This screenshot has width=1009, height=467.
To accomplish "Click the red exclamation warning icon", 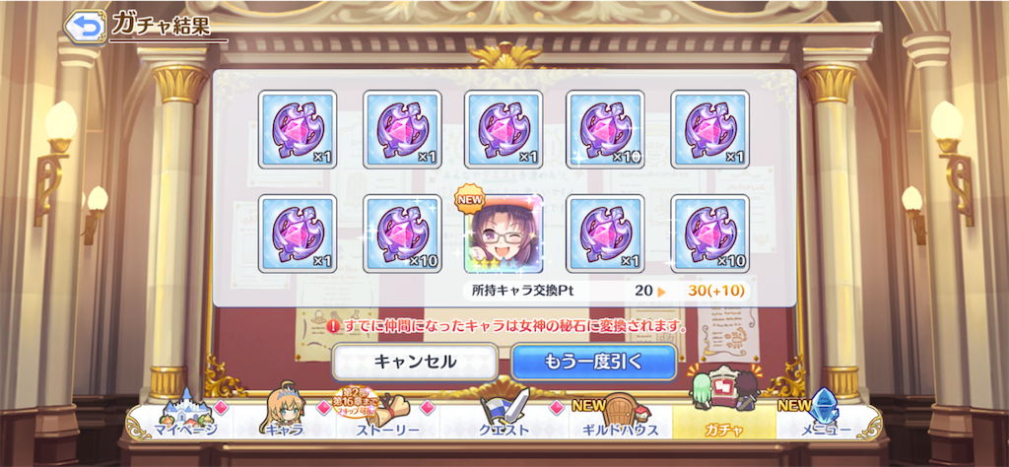I will [333, 327].
